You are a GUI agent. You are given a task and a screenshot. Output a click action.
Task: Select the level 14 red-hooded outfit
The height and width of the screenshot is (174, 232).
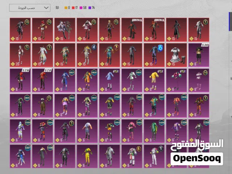point(42,30)
